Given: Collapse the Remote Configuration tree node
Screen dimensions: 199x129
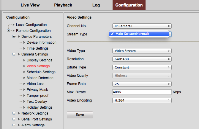Looking at the screenshot, I should [9, 31].
